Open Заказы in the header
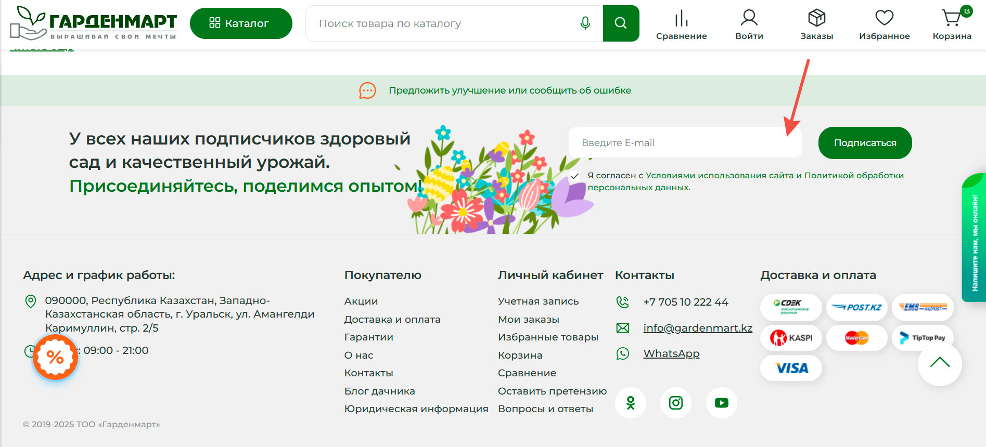 pyautogui.click(x=817, y=24)
